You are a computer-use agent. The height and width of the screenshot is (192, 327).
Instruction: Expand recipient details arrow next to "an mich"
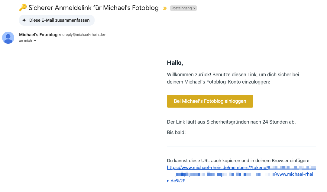(x=35, y=41)
